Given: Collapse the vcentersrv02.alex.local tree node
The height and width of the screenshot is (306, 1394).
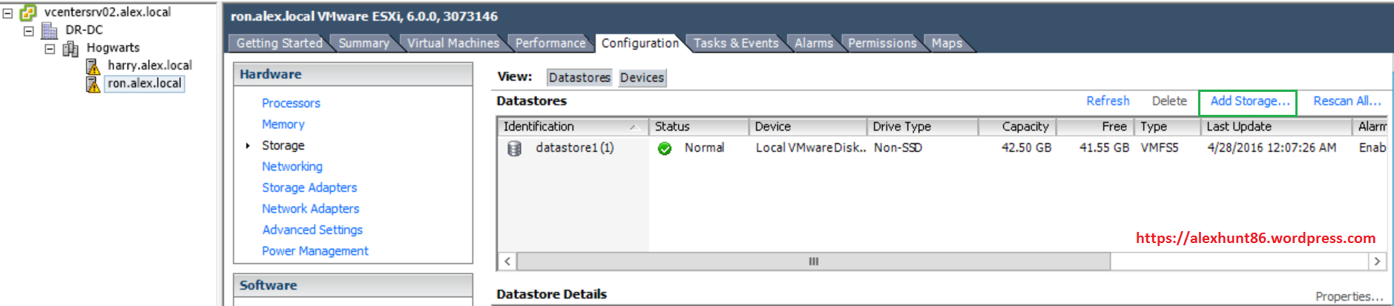Looking at the screenshot, I should [7, 13].
